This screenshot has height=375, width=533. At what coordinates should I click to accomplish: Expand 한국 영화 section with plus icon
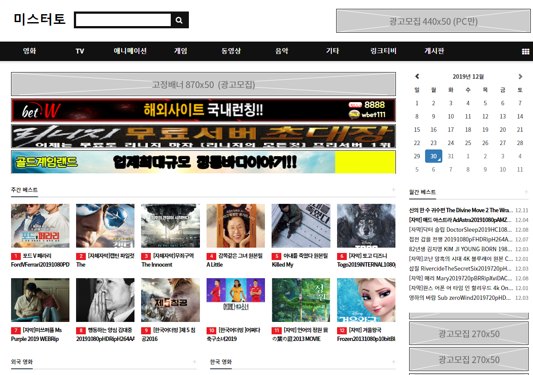click(393, 362)
